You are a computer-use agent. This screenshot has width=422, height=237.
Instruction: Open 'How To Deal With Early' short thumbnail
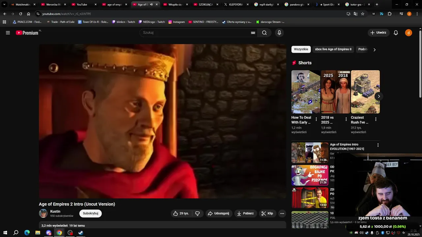pyautogui.click(x=306, y=92)
